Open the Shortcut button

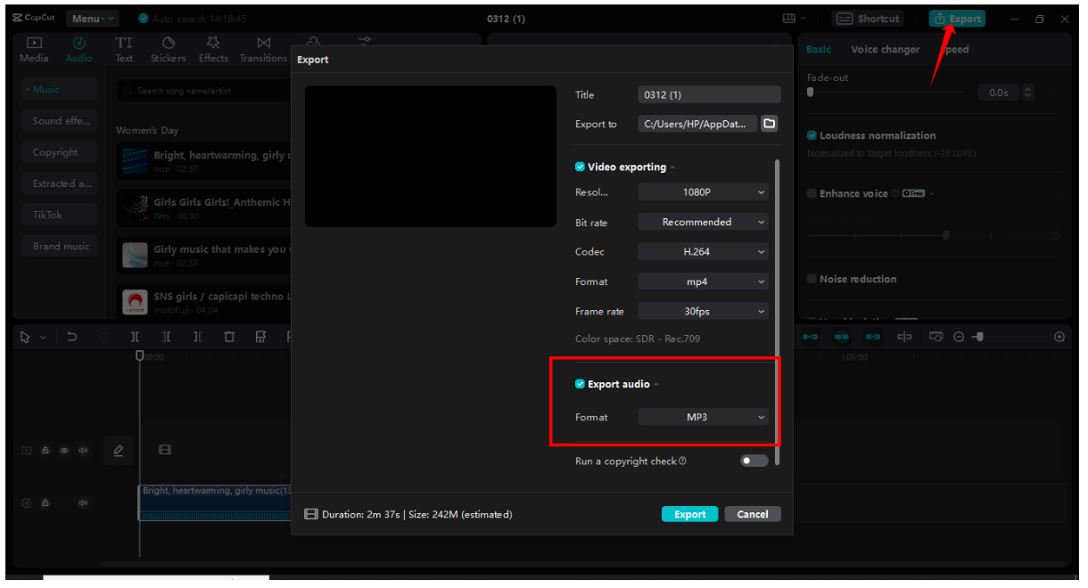coord(869,19)
